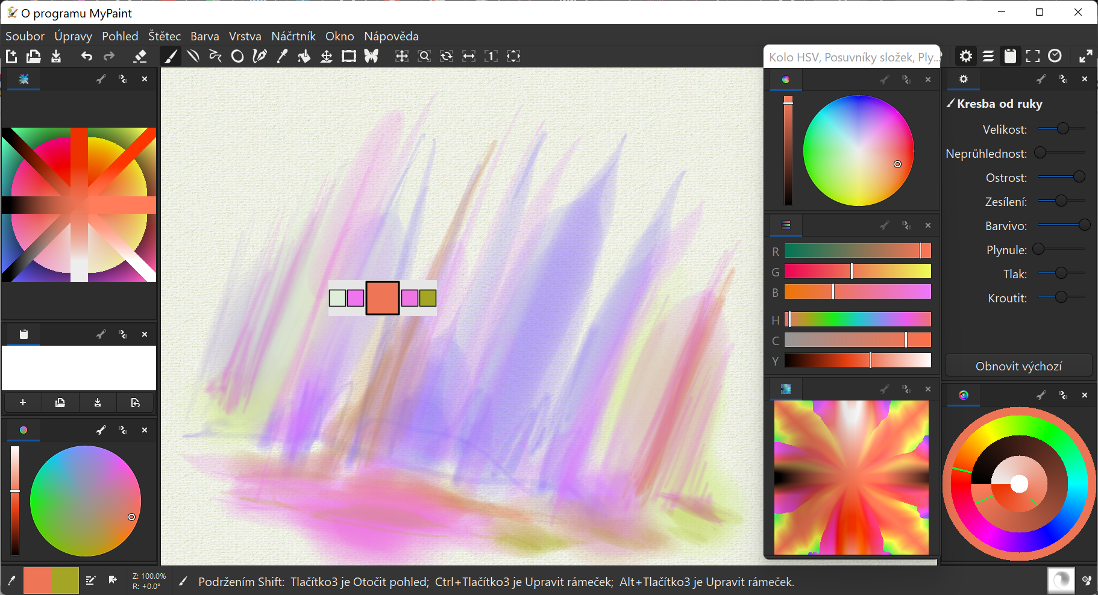Select the Inking pen tool
The image size is (1098, 595).
(260, 57)
